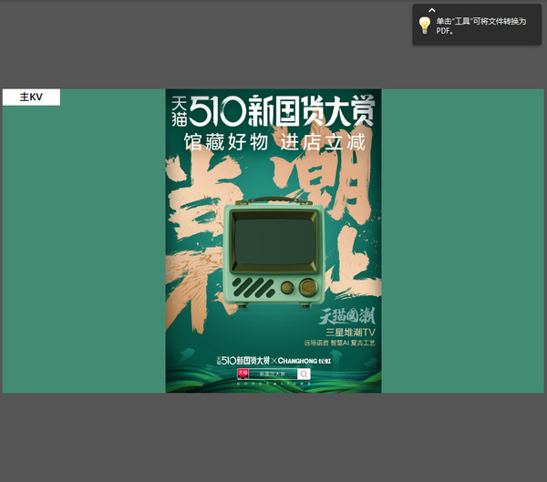Click the lightbulb tip icon
This screenshot has height=482, width=547.
click(x=425, y=26)
